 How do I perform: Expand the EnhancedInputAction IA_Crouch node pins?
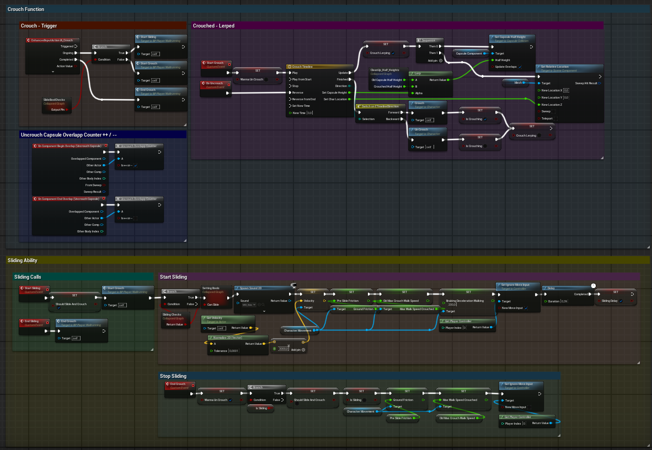click(54, 72)
